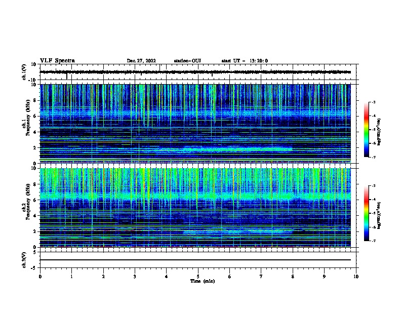Click time axis tick label "9"
This screenshot has height=310, width=401.
[x=324, y=277]
